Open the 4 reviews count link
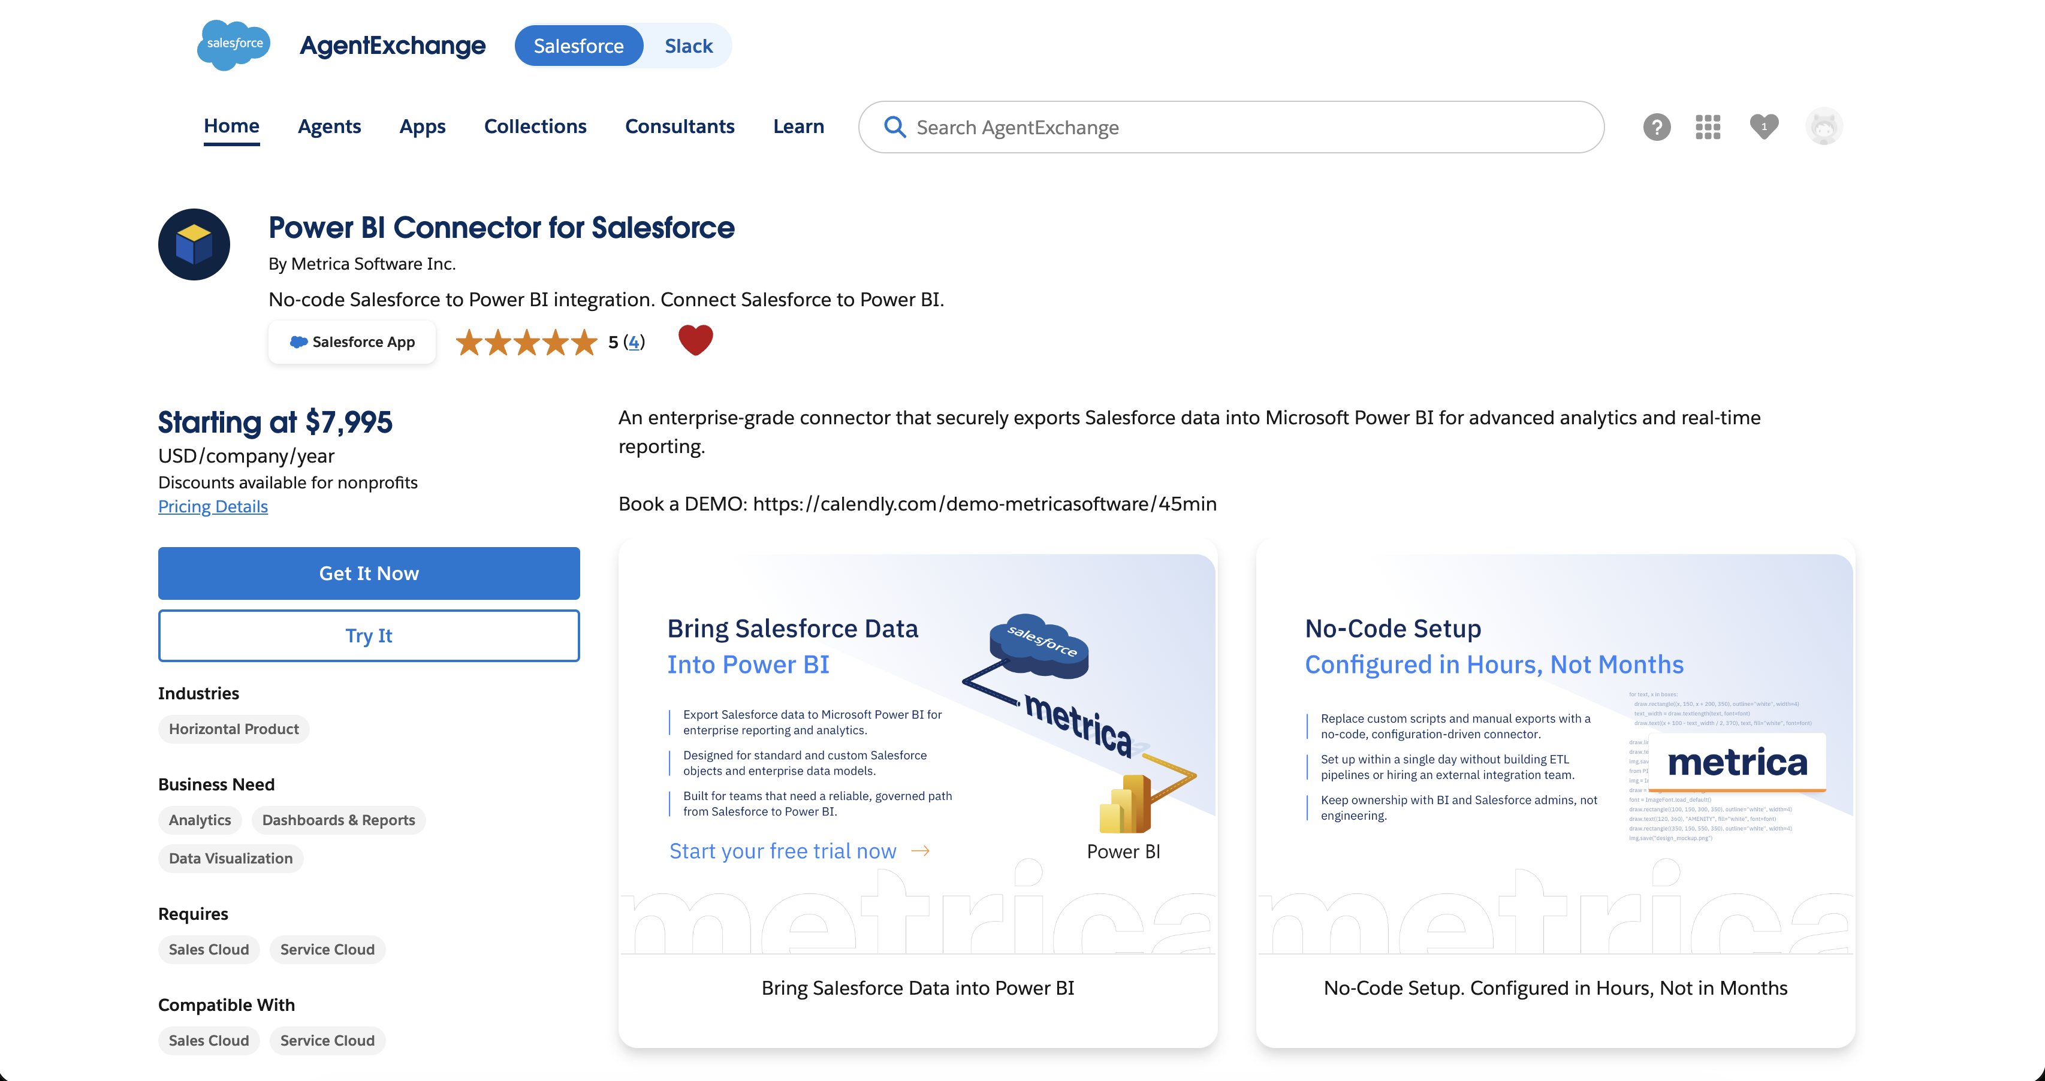This screenshot has width=2045, height=1081. pyautogui.click(x=634, y=342)
